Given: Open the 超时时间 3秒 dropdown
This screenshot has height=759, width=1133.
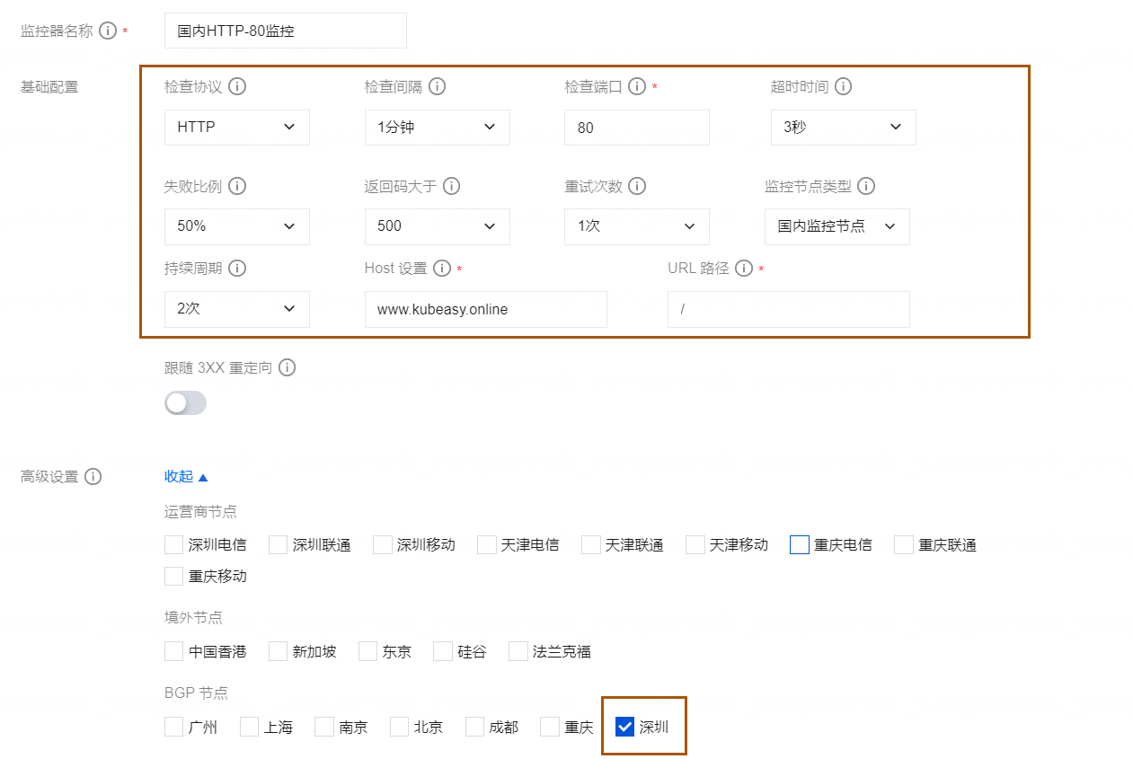Looking at the screenshot, I should pyautogui.click(x=844, y=128).
